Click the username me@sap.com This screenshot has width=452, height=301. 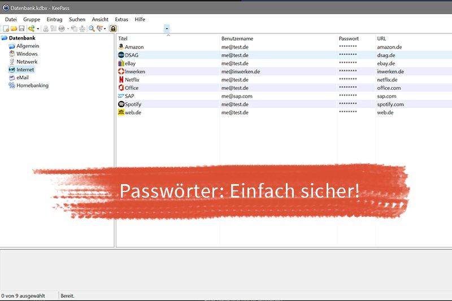pos(237,96)
